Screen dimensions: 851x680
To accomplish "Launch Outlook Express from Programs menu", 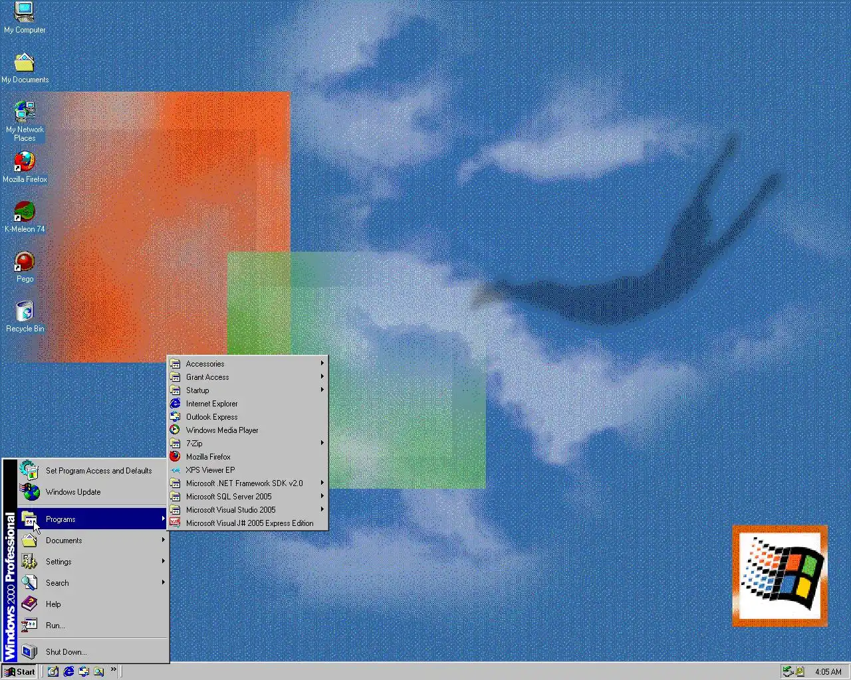I will click(247, 417).
